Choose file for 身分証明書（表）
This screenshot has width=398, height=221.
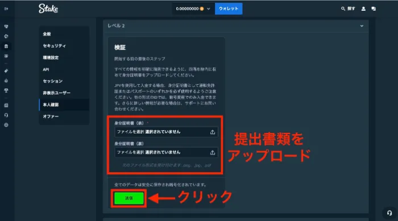point(166,132)
